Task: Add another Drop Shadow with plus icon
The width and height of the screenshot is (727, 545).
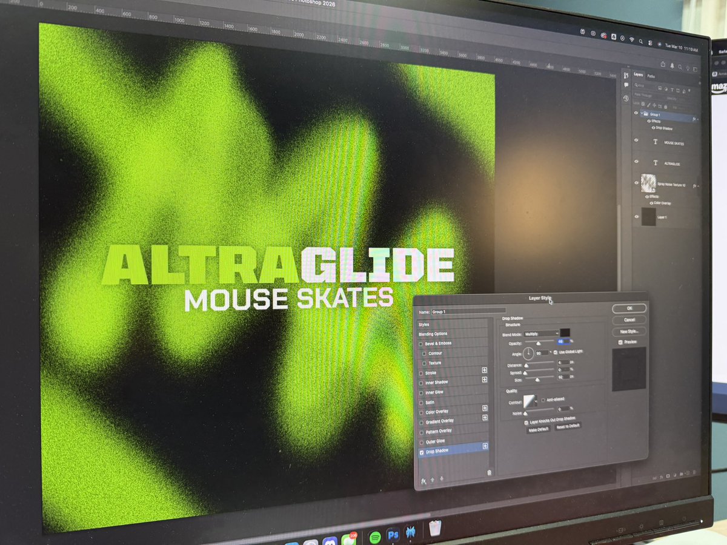Action: 485,446
